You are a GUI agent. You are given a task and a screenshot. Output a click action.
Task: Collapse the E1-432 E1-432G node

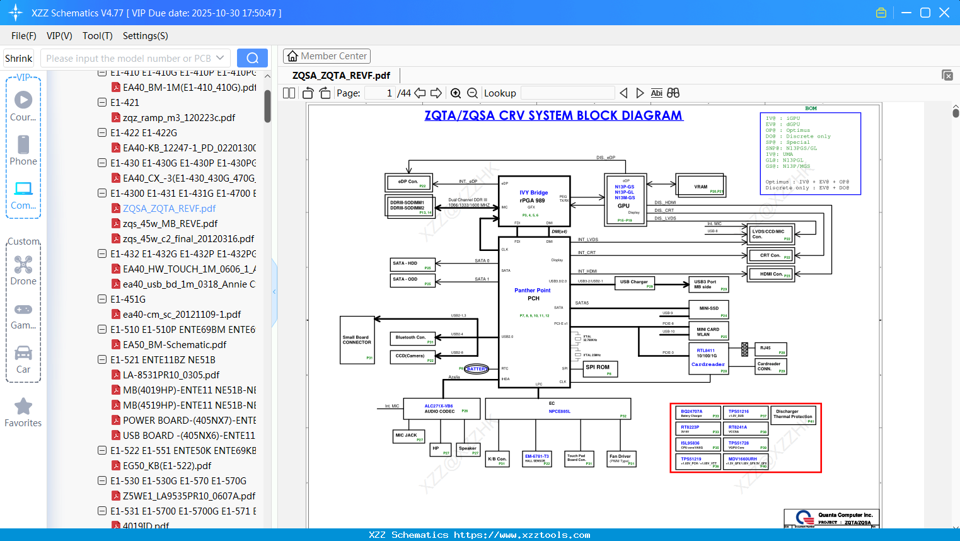pos(102,253)
